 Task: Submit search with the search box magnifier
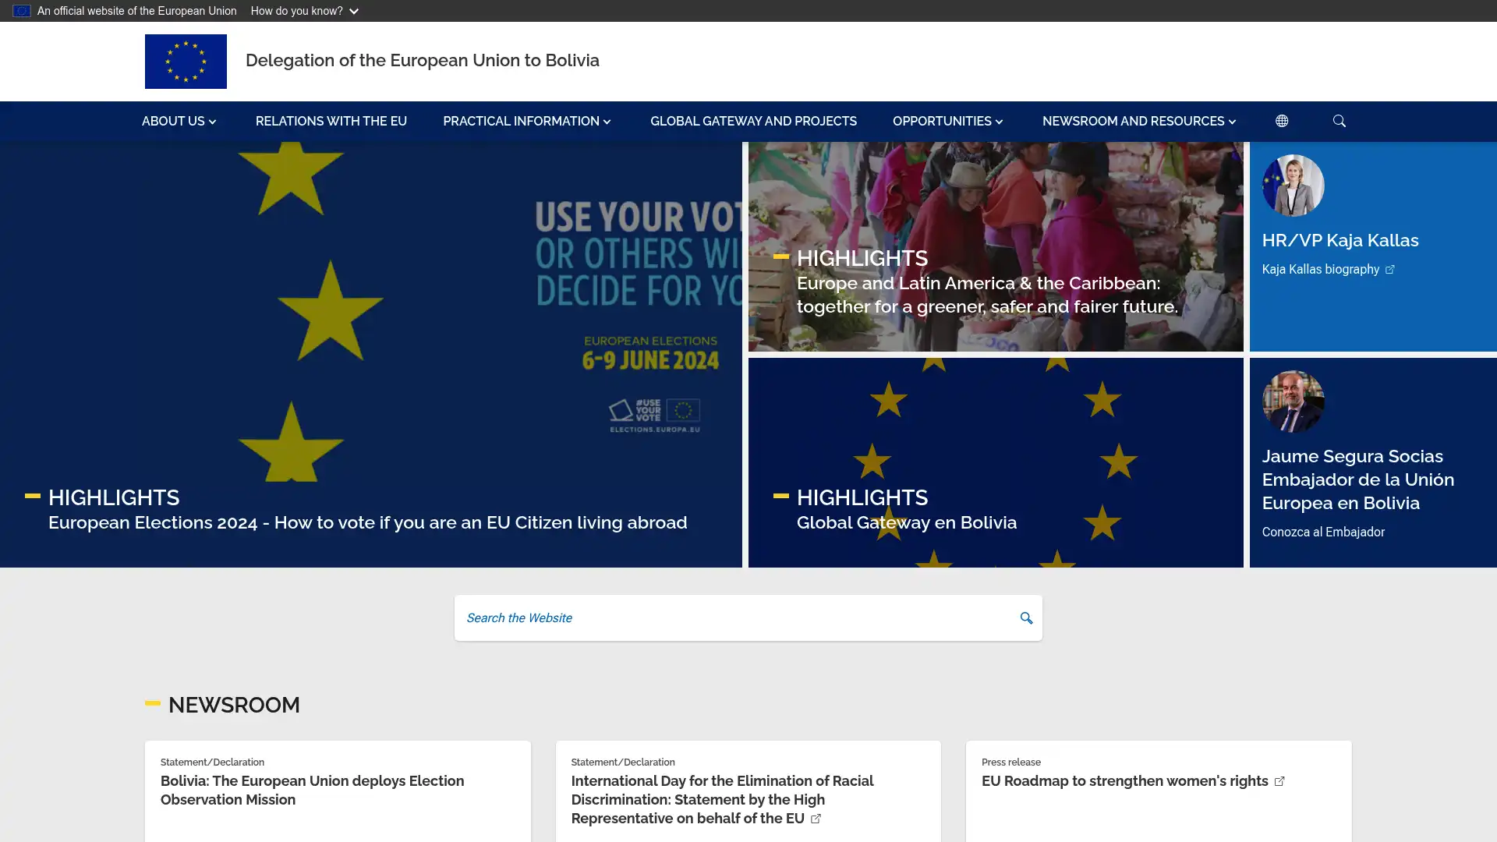[x=1026, y=618]
